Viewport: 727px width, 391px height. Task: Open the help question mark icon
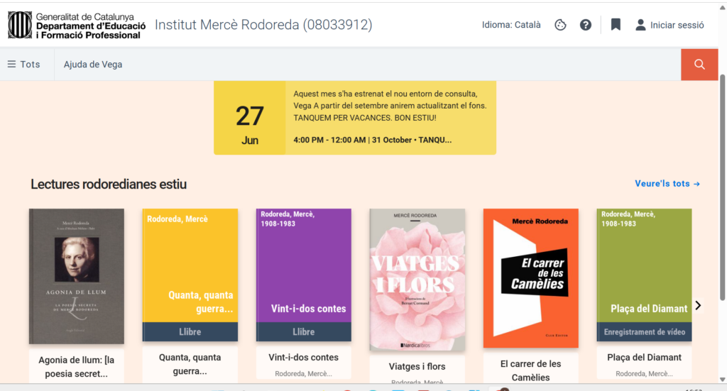click(586, 25)
